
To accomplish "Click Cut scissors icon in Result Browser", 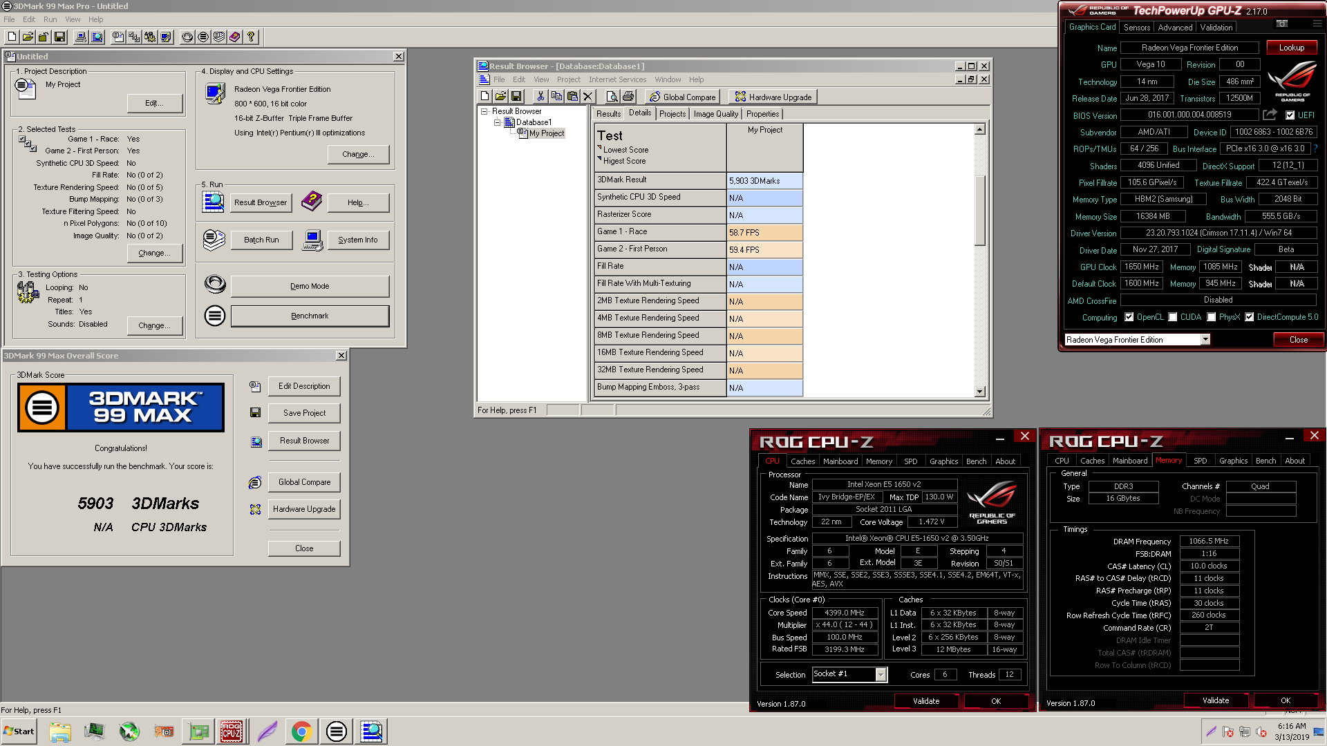I will tap(540, 97).
